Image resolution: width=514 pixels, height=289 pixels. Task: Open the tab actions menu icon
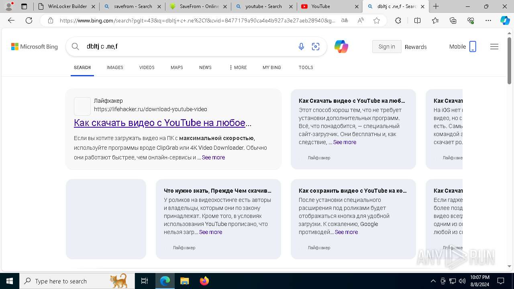click(24, 6)
